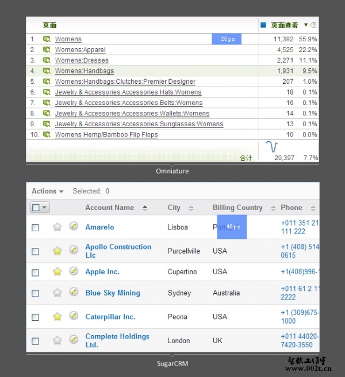Click the edit pencil for Caterpillar Inc.
Viewport: 345px width, 377px height.
[74, 316]
